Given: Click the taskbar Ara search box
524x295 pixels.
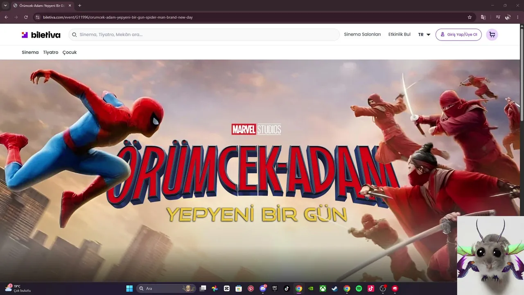Looking at the screenshot, I should point(166,288).
